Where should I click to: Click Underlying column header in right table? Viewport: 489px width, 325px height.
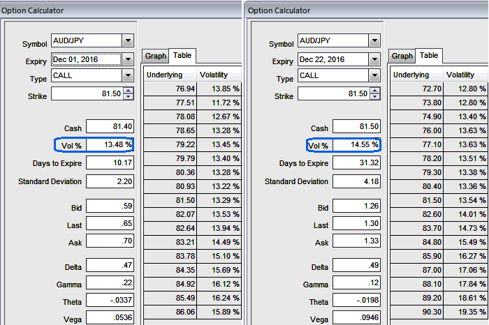coord(416,75)
